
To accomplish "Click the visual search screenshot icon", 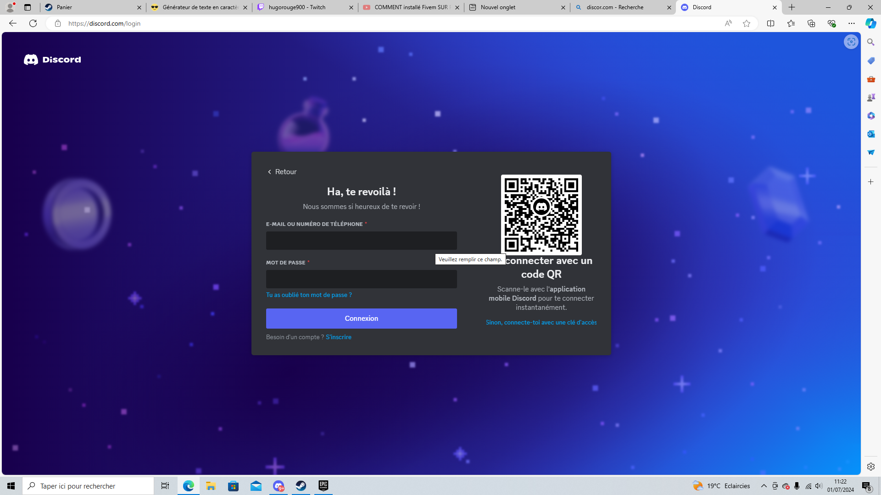I will click(851, 42).
